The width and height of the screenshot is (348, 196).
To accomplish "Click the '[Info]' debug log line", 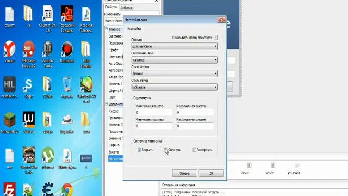I will (x=193, y=192).
